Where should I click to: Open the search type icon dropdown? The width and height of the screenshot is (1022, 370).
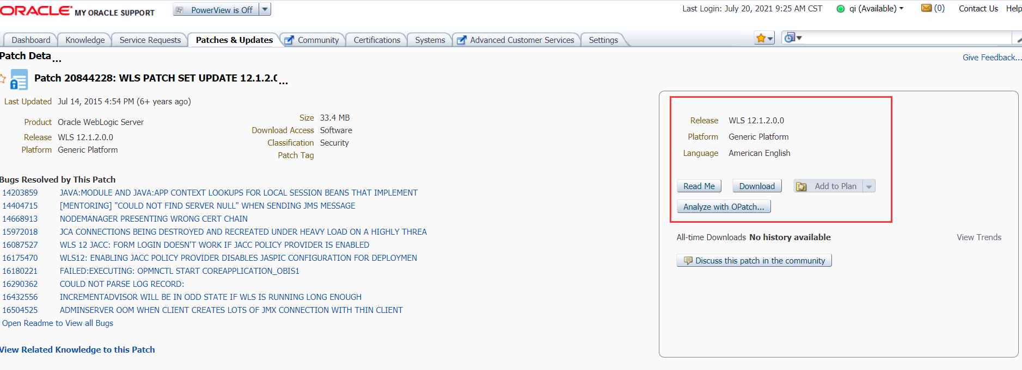tap(793, 37)
